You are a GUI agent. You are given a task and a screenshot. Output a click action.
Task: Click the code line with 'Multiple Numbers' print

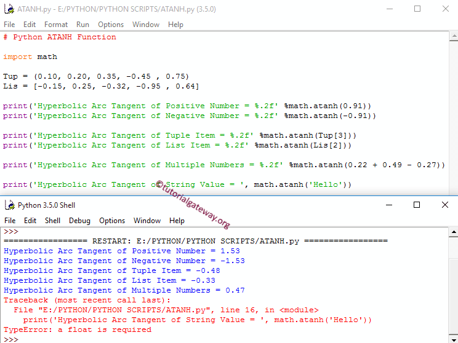pos(224,165)
